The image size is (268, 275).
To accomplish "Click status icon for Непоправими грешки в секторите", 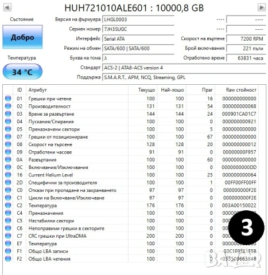I will (8, 228).
